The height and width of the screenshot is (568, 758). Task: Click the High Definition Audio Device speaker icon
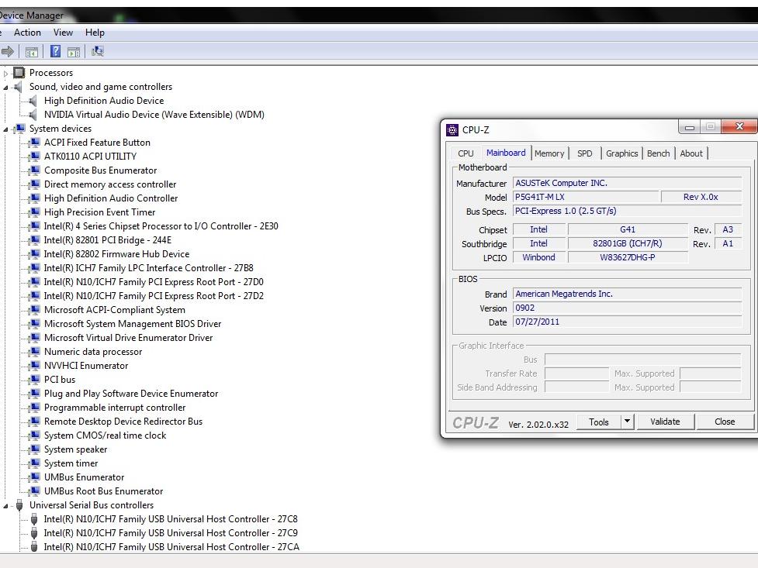(x=33, y=101)
